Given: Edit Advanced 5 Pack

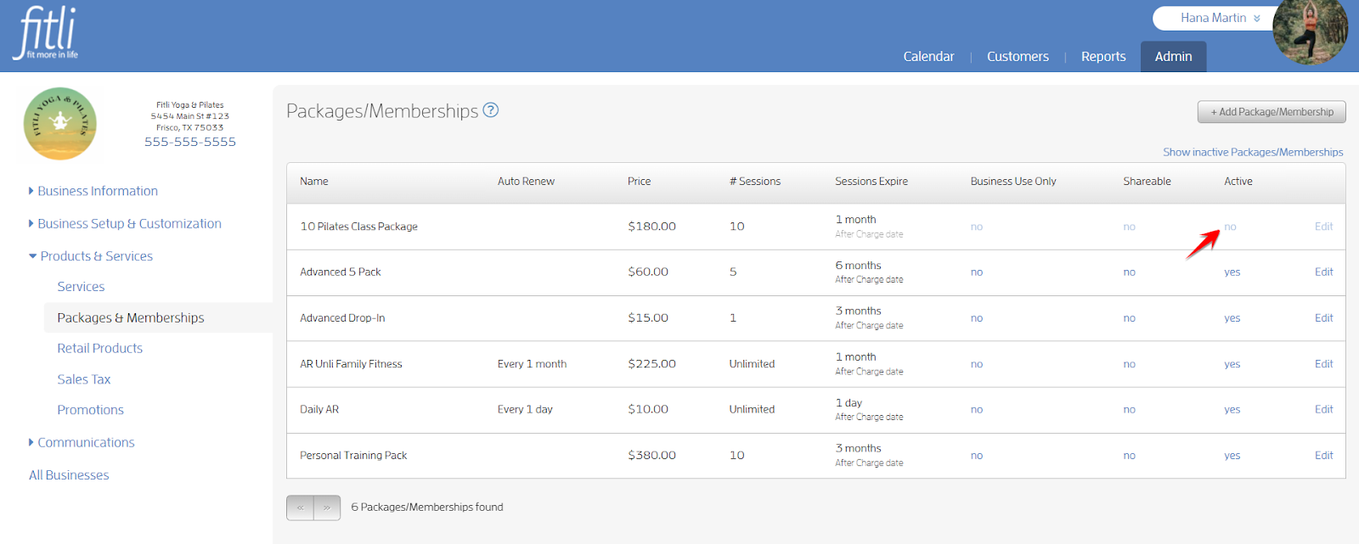Looking at the screenshot, I should pyautogui.click(x=1323, y=272).
